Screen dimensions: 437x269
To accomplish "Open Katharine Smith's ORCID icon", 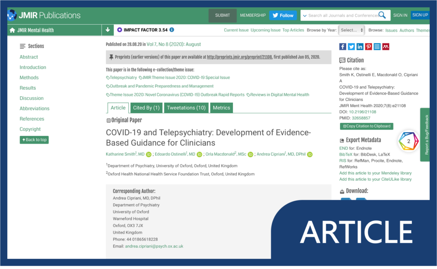I will pos(149,154).
